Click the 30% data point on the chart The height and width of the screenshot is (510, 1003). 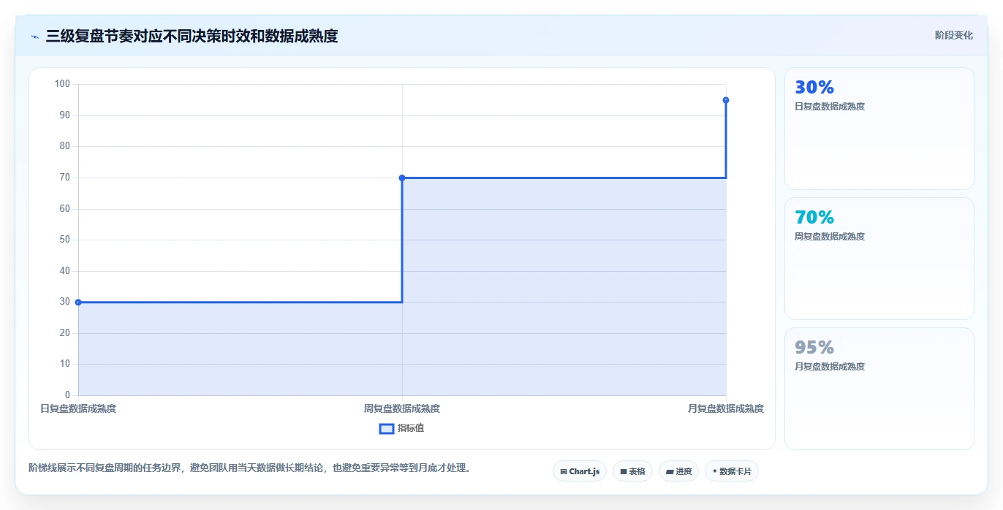click(78, 302)
